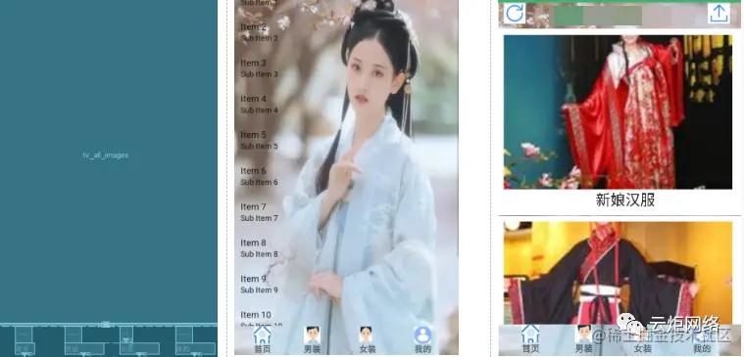The width and height of the screenshot is (744, 357).
Task: Tap the share upload icon in the app header
Action: tap(719, 14)
